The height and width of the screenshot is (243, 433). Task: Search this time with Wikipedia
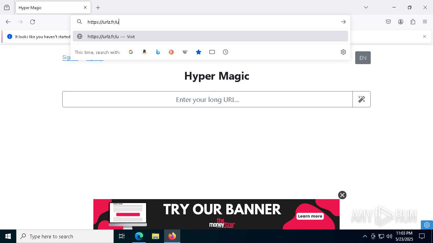pyautogui.click(x=185, y=52)
